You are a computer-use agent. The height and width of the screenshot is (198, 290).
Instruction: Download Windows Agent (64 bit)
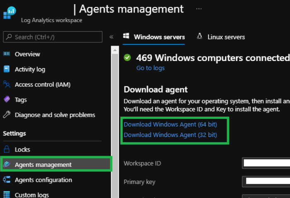(170, 124)
